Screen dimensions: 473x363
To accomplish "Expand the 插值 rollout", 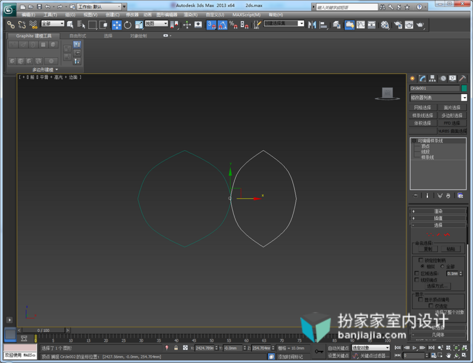I will pyautogui.click(x=438, y=219).
